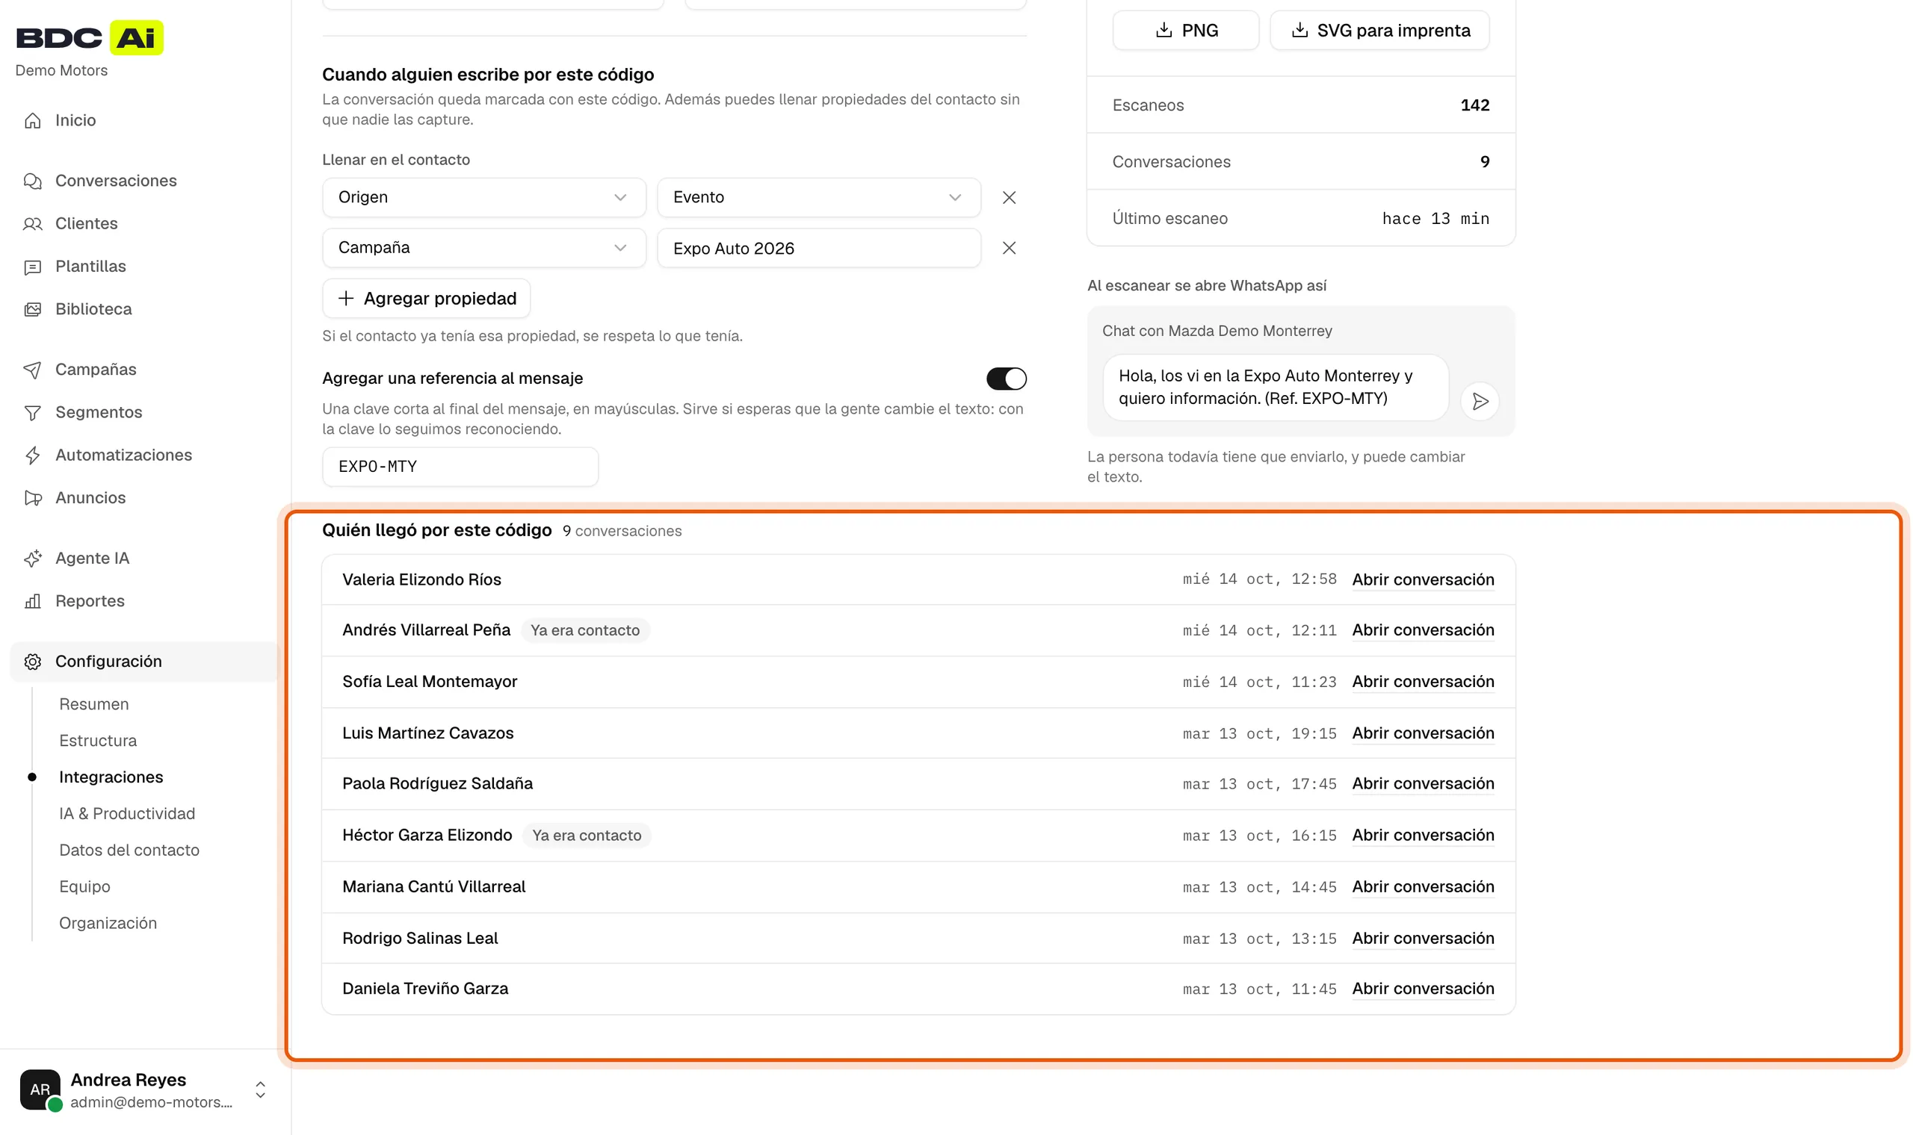This screenshot has width=1913, height=1135.
Task: Click the Inicio home icon
Action: point(32,121)
